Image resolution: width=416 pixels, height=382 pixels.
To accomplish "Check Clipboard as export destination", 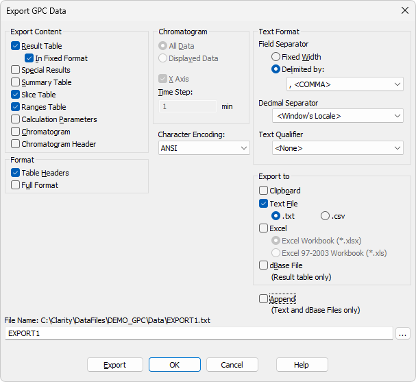I will 263,191.
